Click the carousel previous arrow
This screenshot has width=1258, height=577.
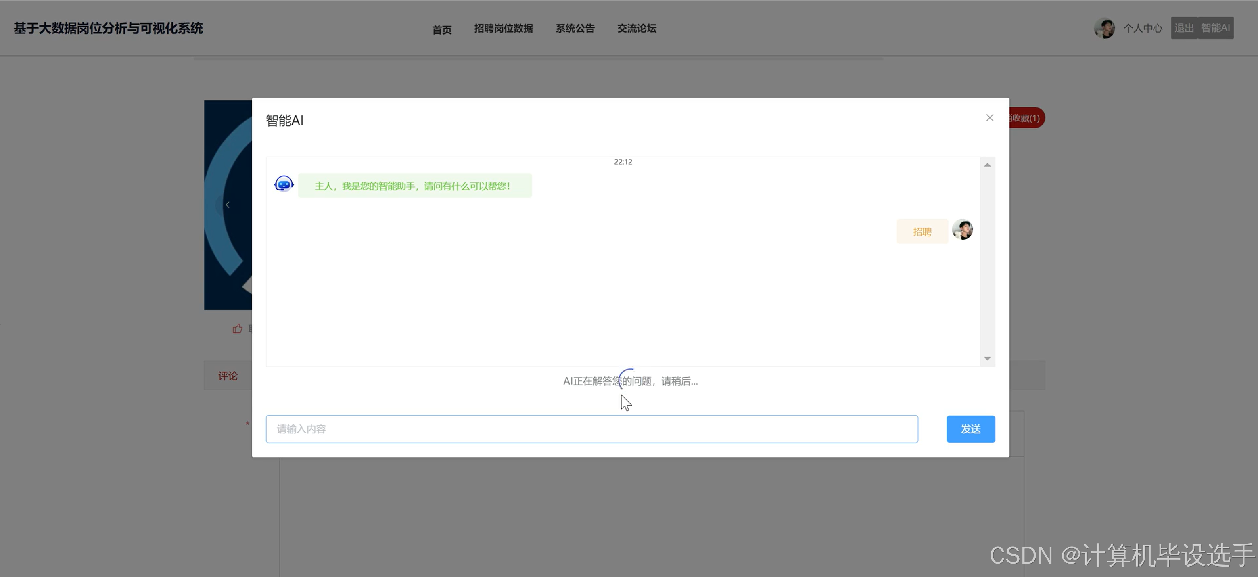(x=228, y=205)
